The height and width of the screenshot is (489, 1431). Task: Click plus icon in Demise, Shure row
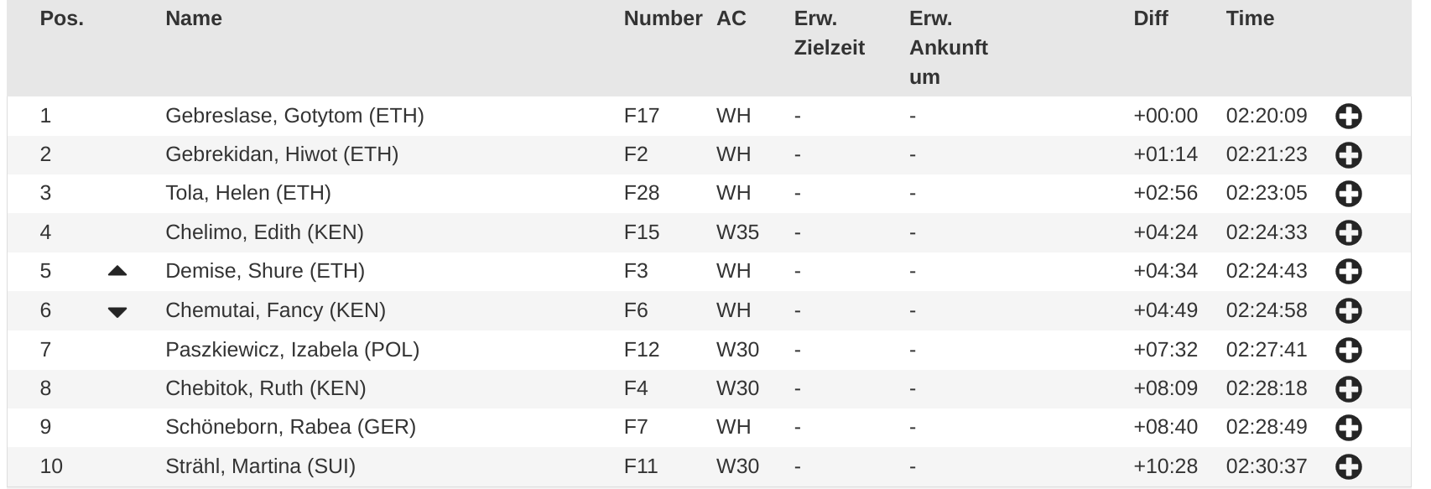(x=1348, y=272)
